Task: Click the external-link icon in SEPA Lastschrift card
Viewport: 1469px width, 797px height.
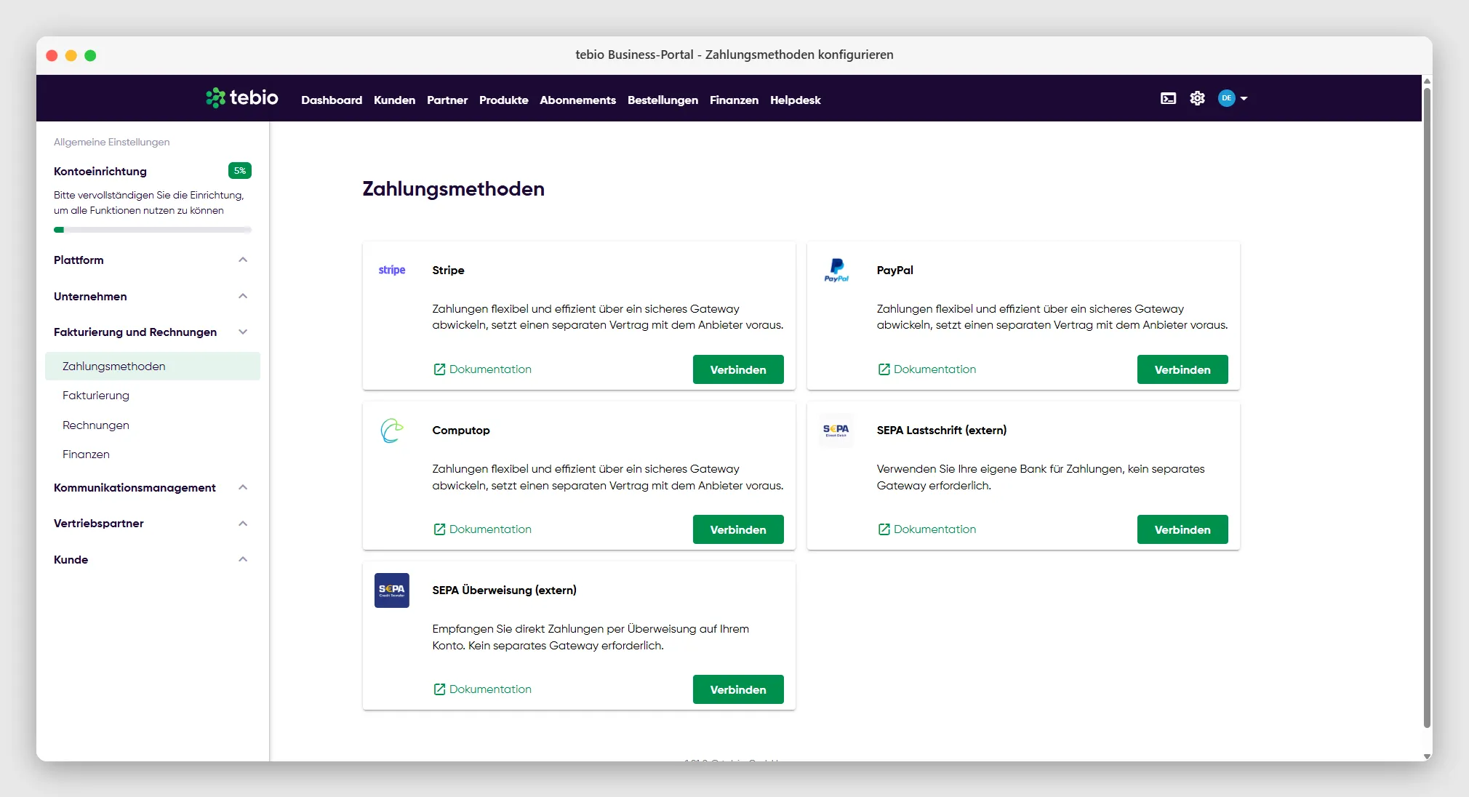Action: (x=884, y=529)
